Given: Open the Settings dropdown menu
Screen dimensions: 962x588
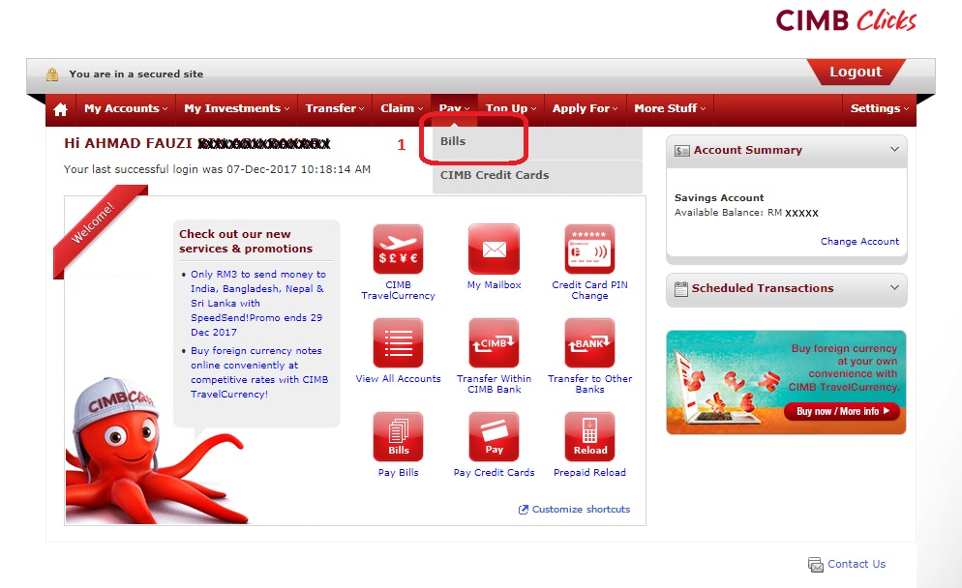Looking at the screenshot, I should (879, 108).
